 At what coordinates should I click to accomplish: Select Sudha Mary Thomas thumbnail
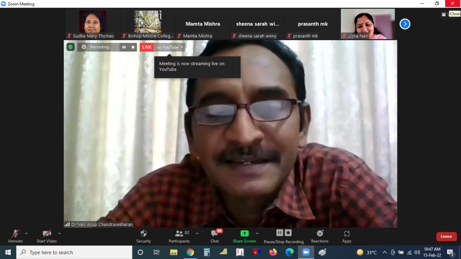click(x=93, y=24)
